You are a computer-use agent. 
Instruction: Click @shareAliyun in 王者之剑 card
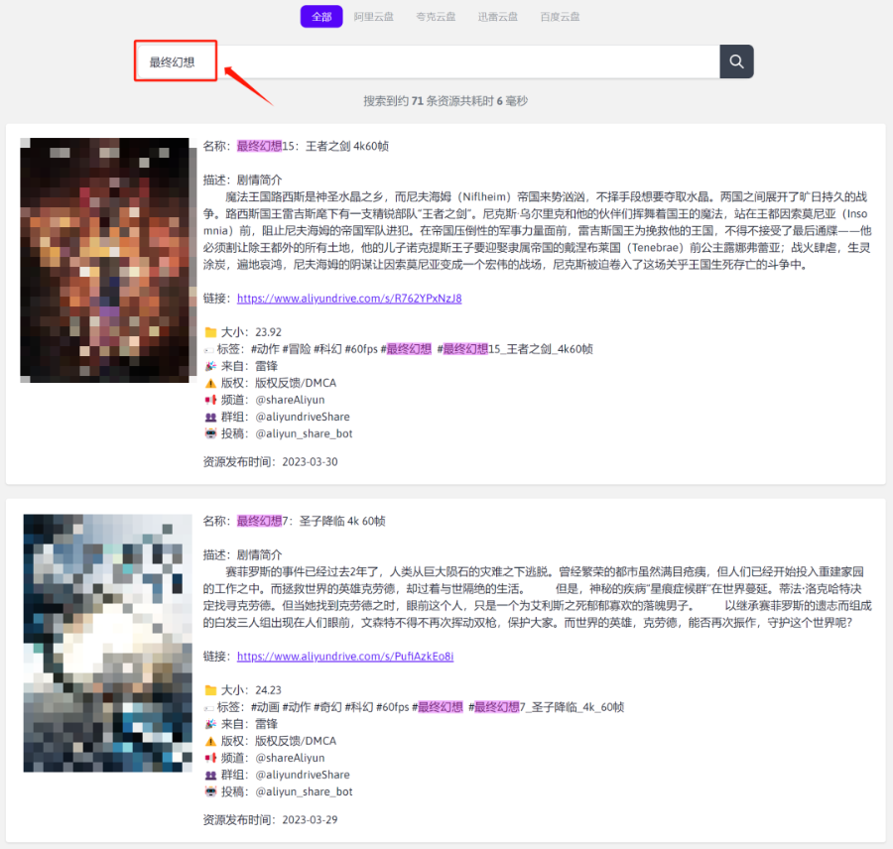click(x=290, y=400)
